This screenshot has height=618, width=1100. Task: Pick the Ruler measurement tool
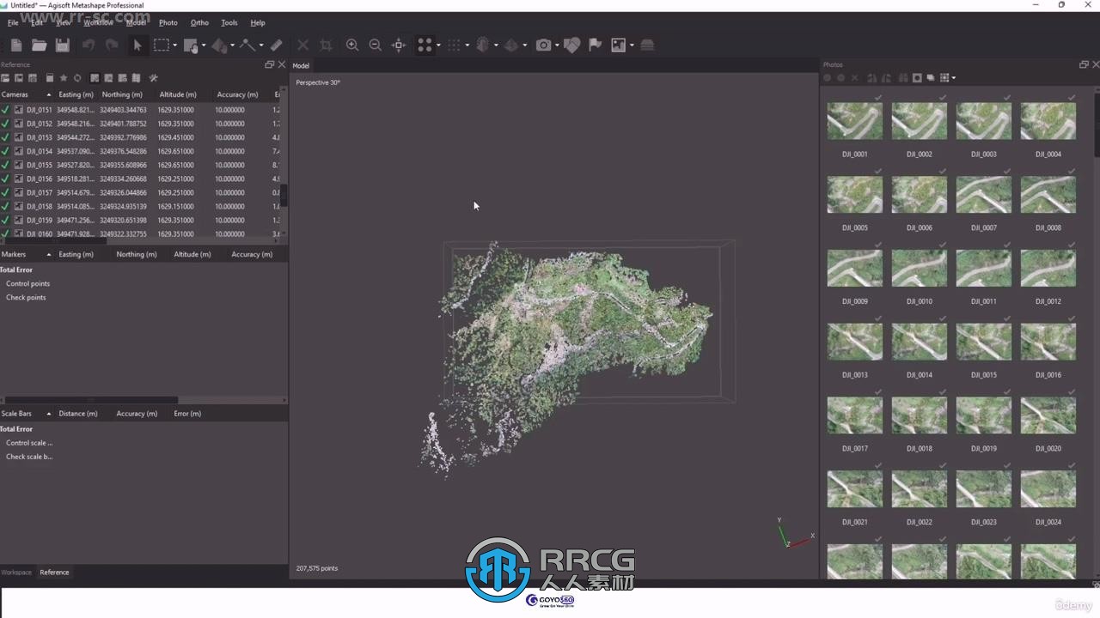(276, 45)
